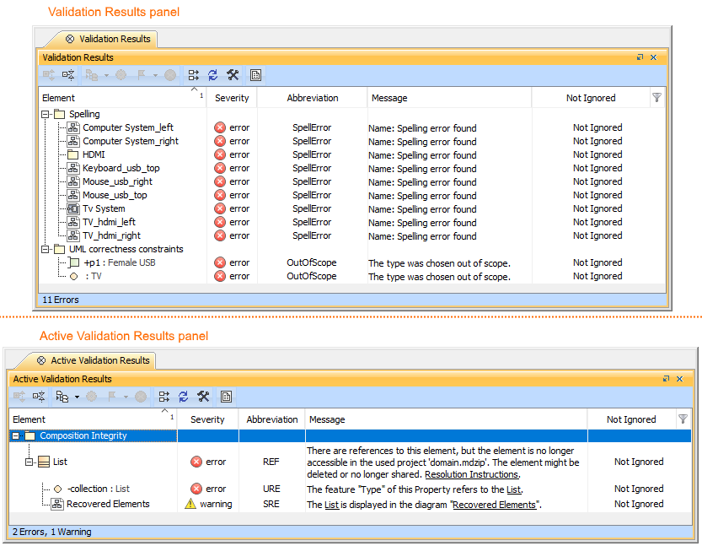Click the collapse all icon in the top Validation Results toolbar
The width and height of the screenshot is (702, 546).
[x=68, y=75]
